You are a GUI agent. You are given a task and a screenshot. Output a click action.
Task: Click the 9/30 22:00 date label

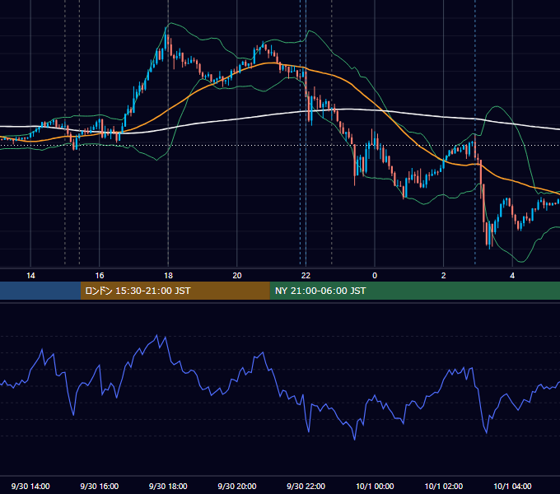point(306,486)
